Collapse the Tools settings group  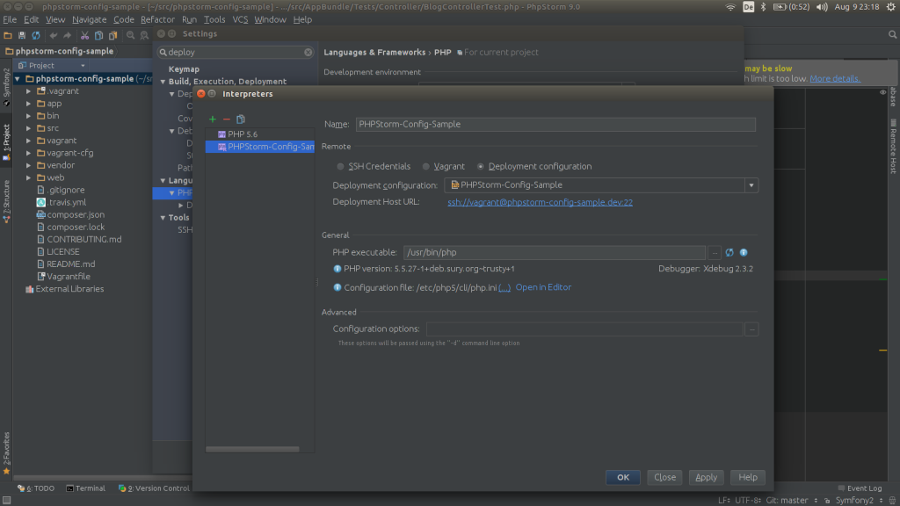pos(163,218)
